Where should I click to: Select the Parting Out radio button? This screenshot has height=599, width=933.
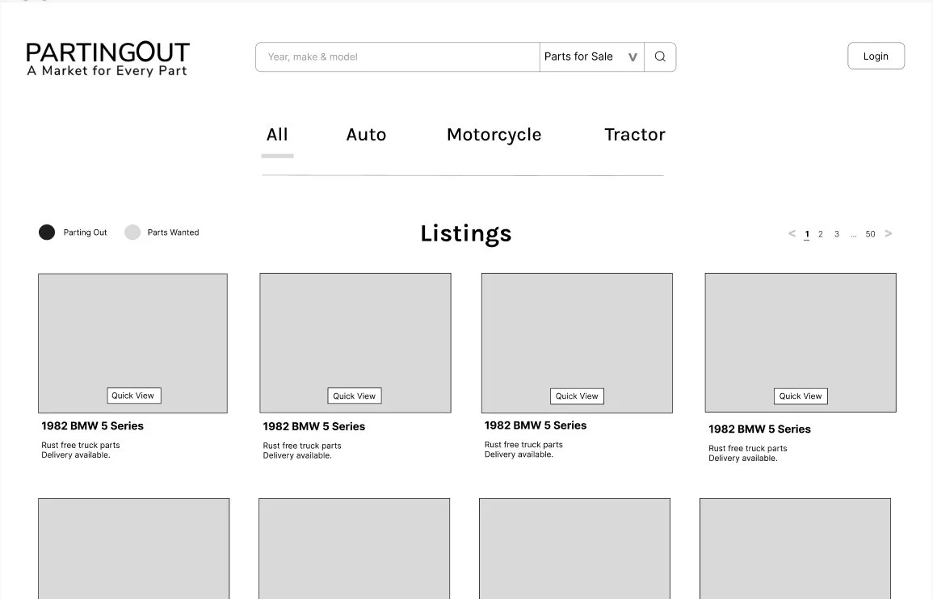pyautogui.click(x=47, y=232)
